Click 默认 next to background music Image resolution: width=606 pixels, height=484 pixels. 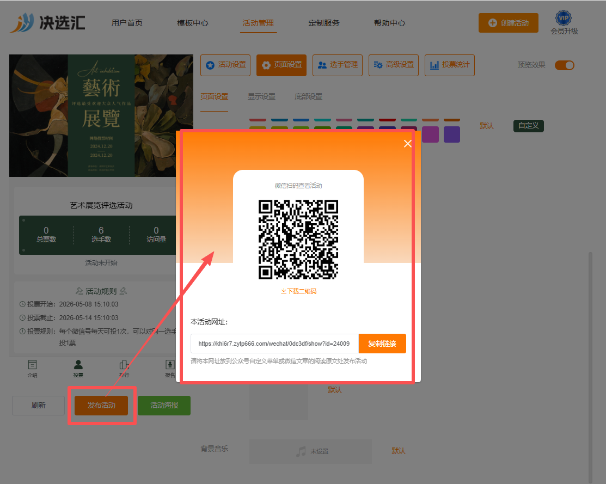click(x=399, y=451)
